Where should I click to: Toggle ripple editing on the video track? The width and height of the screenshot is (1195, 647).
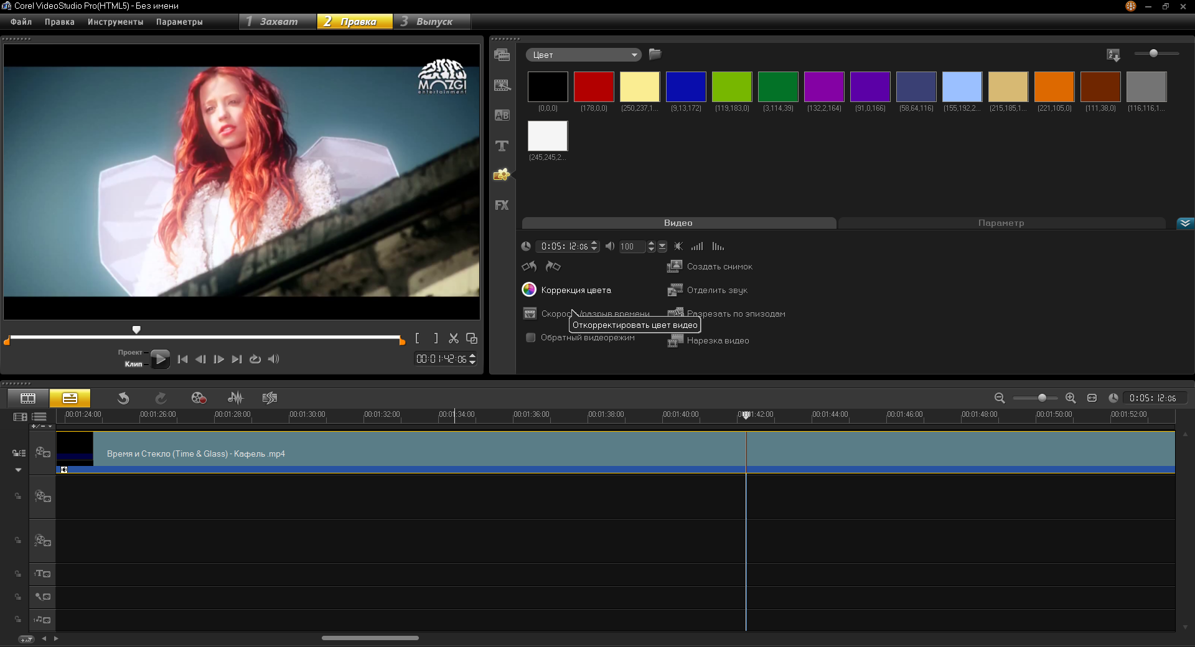coord(19,453)
